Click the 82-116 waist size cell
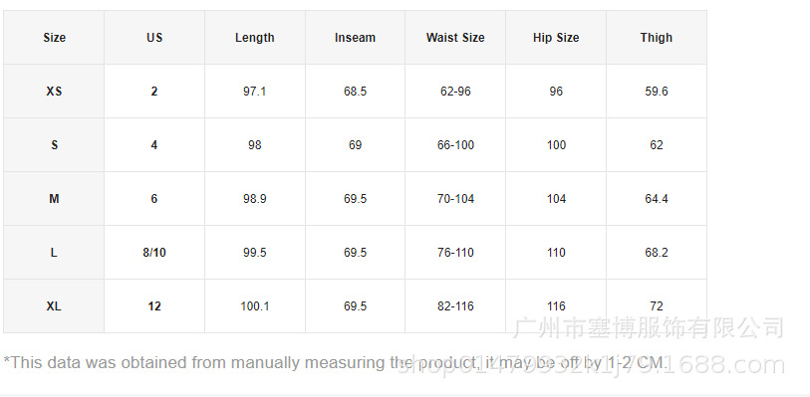 [455, 306]
